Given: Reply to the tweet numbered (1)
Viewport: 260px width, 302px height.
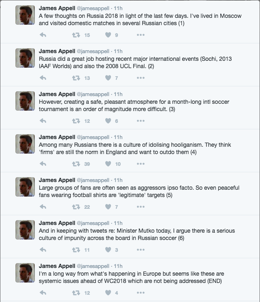Looking at the screenshot, I should click(x=43, y=35).
